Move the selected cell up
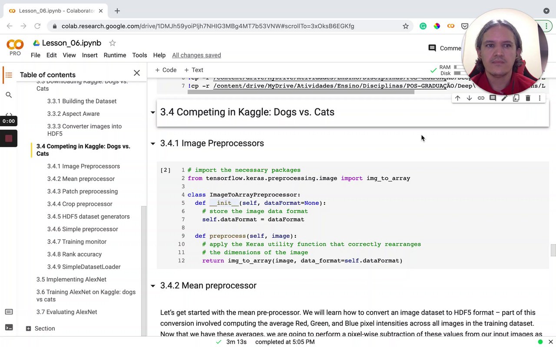The height and width of the screenshot is (347, 556). [457, 98]
